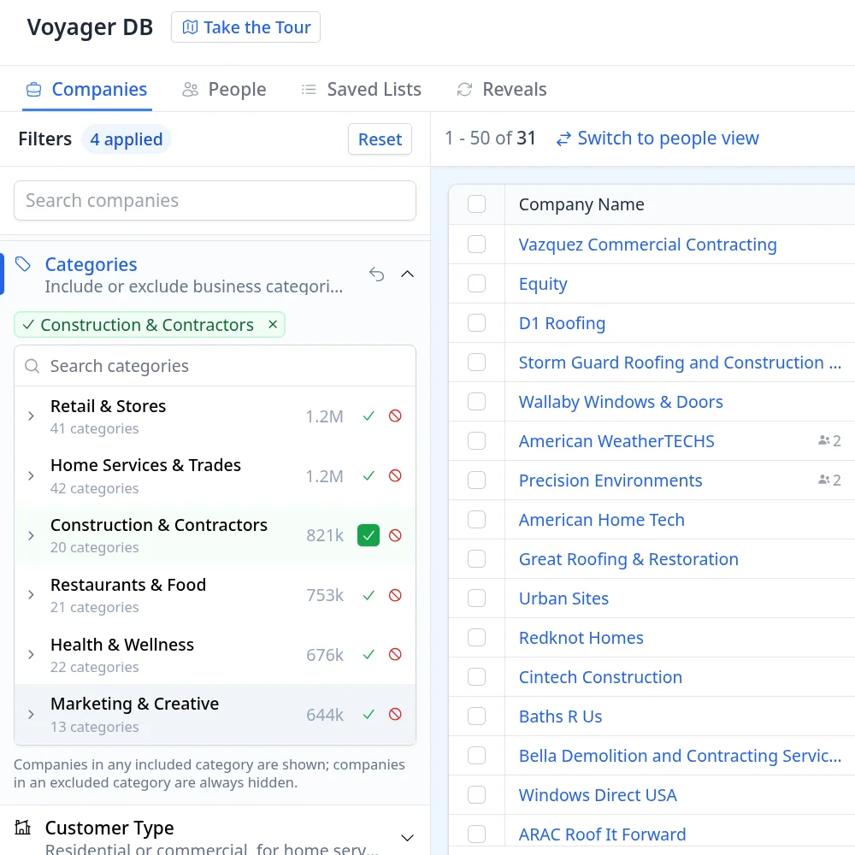Viewport: 855px width, 855px height.
Task: Exclude the Home Services & Trades category
Action: (395, 476)
